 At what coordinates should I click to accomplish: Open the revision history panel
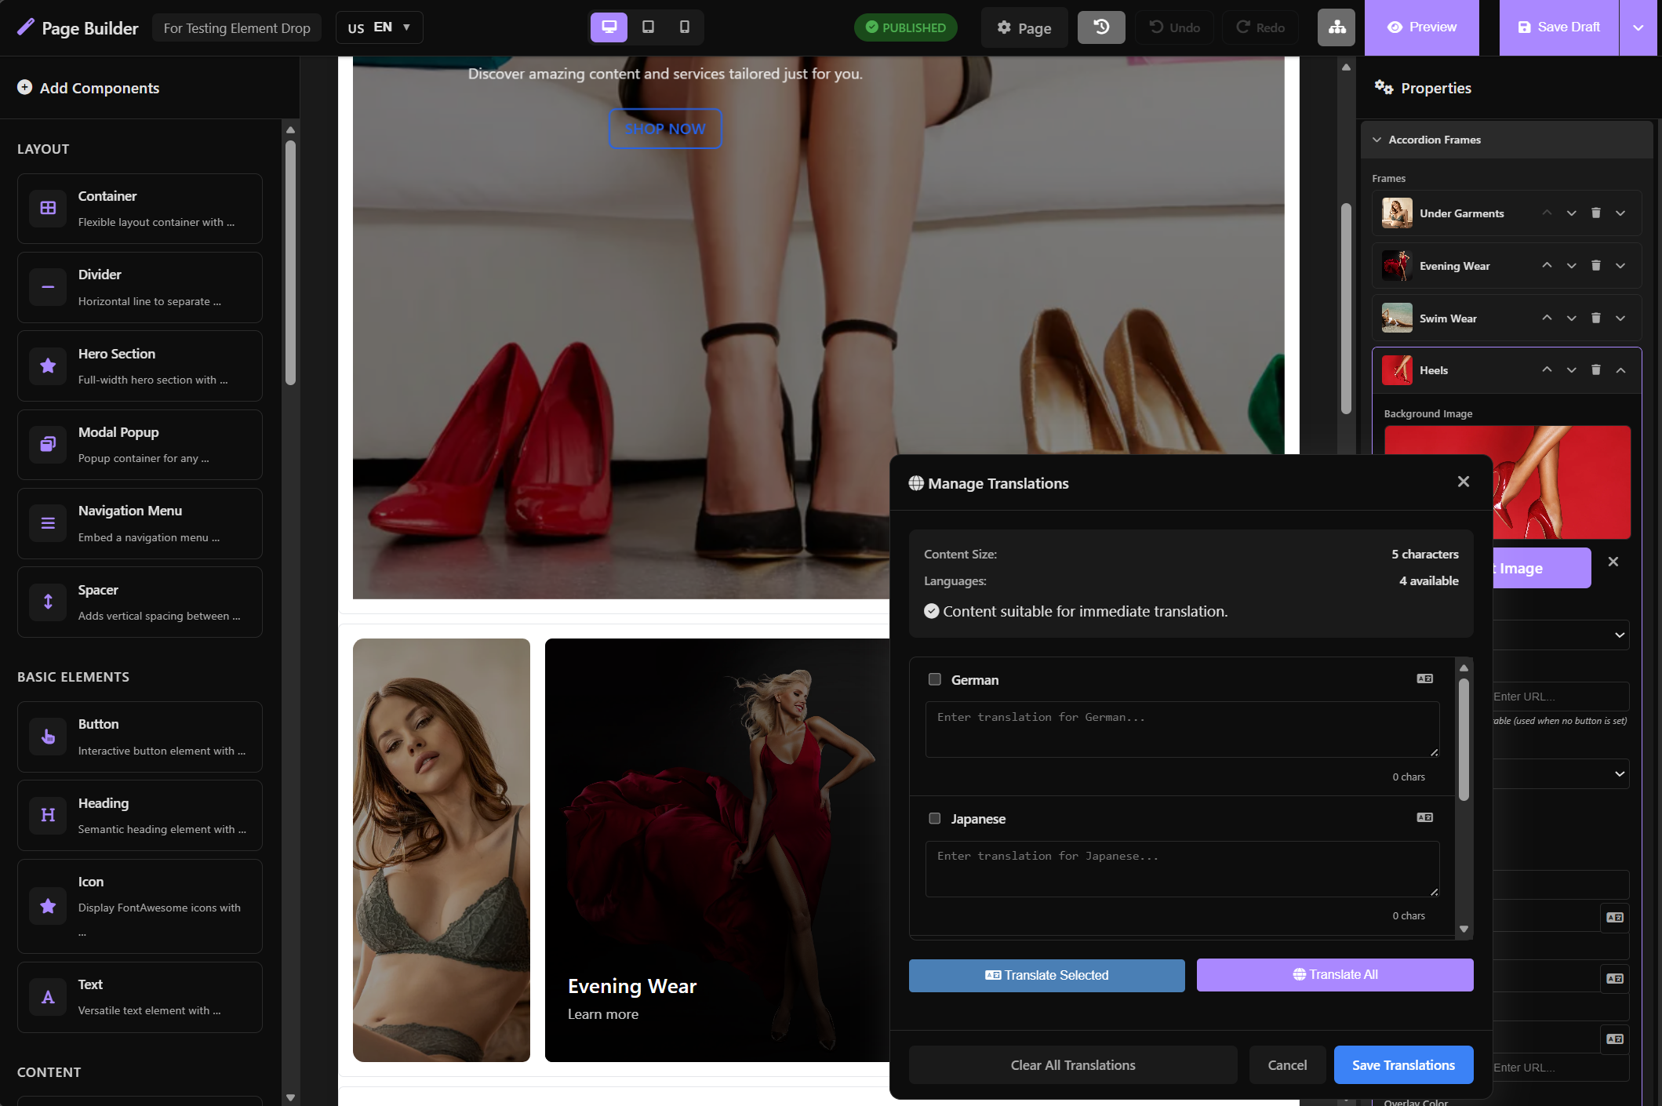tap(1101, 27)
